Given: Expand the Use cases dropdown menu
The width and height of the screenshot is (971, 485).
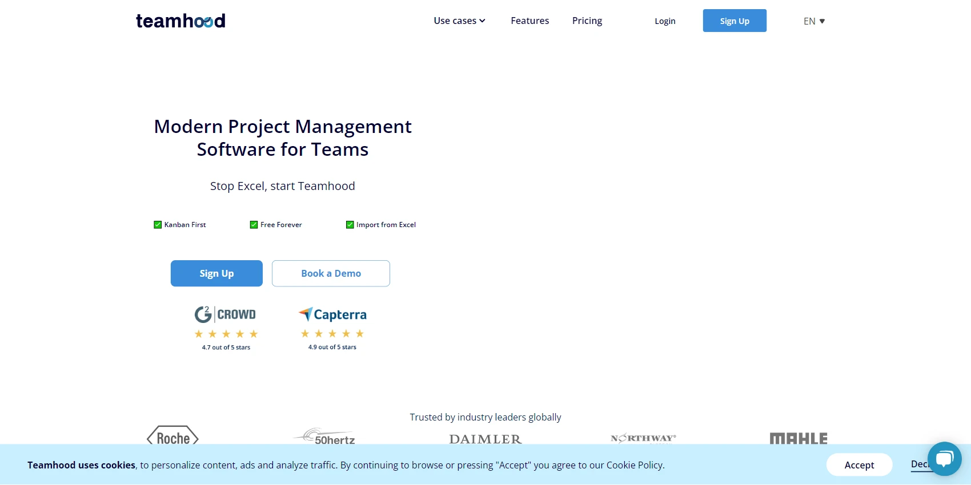Looking at the screenshot, I should click(459, 21).
